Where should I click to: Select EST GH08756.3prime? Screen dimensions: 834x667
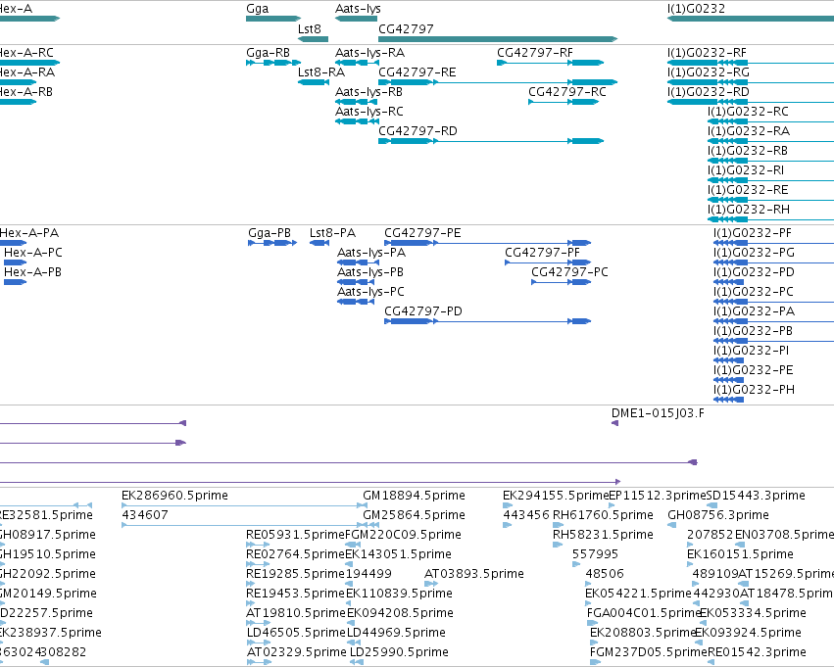(671, 525)
